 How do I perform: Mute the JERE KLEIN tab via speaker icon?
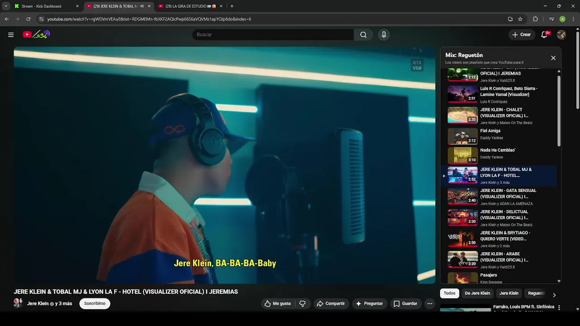(x=142, y=6)
